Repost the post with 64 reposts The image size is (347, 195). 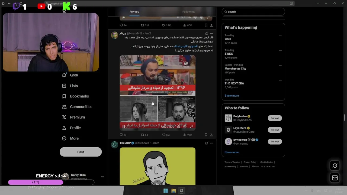pyautogui.click(x=144, y=135)
